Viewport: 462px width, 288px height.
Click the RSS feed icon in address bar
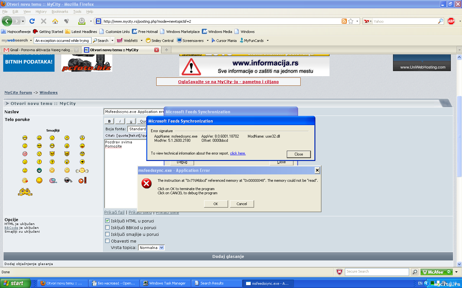(x=344, y=21)
